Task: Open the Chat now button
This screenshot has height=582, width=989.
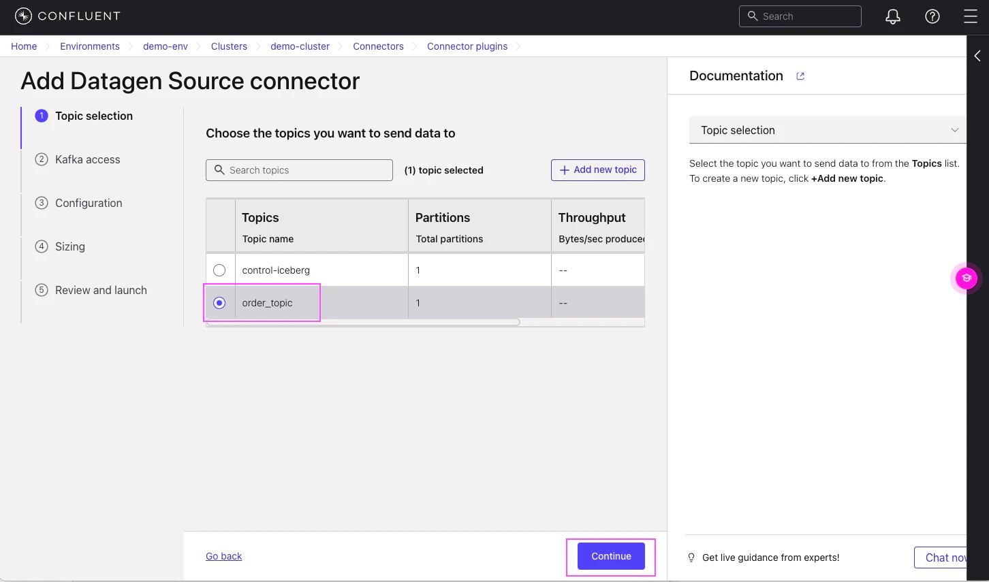Action: 941,557
